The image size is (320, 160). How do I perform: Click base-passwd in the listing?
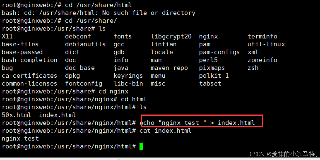(22, 52)
